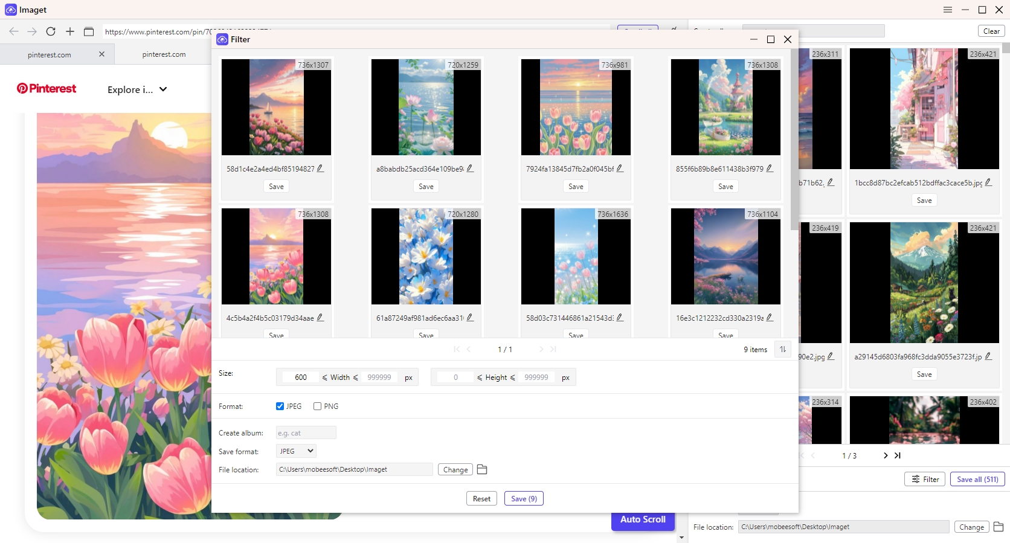This screenshot has height=543, width=1010.
Task: Save the 736x1308 pagoda image
Action: tap(725, 186)
